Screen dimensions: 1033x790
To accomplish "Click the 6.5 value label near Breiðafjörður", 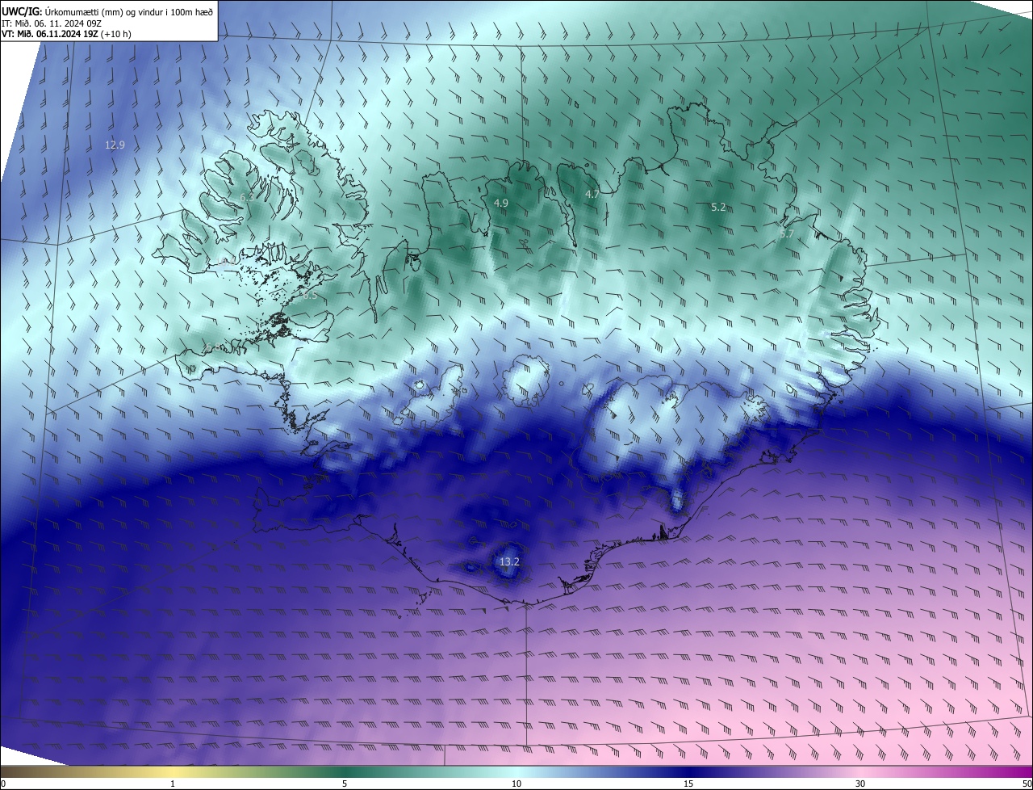I will 310,296.
